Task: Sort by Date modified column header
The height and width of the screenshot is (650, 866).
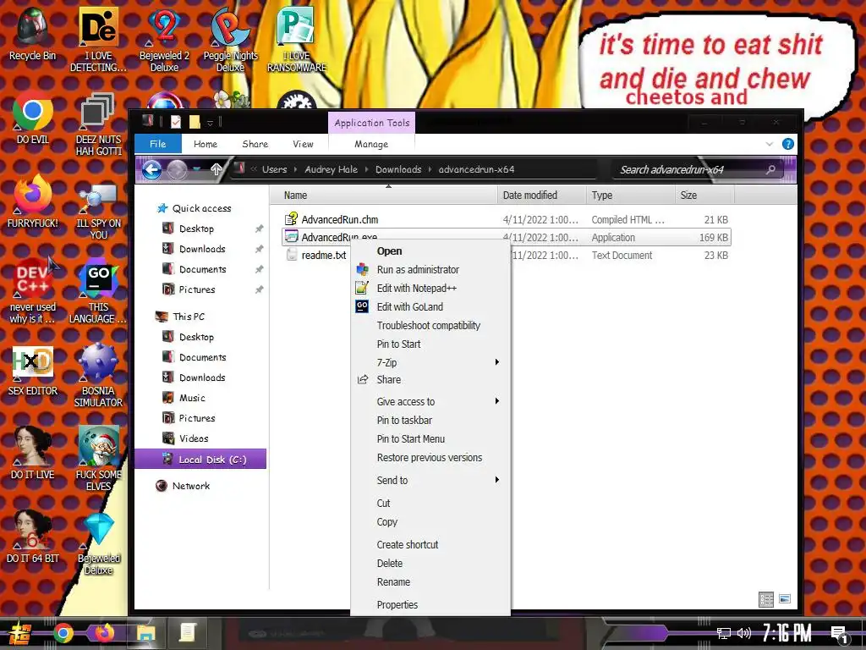Action: coord(541,196)
